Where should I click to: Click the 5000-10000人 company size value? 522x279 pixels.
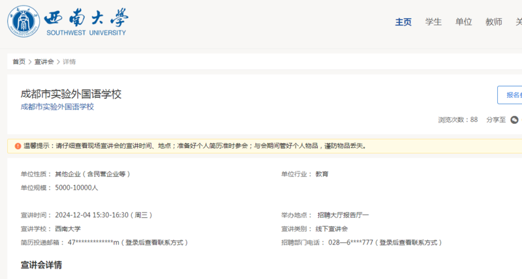point(76,188)
